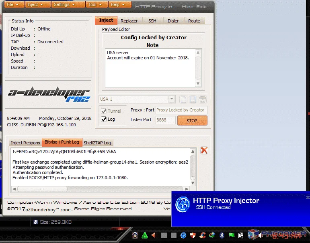This screenshot has height=243, width=310.
Task: Click 'CLISS_DURBIN-PC@192.168.1.100' host text
Action: click(x=41, y=125)
